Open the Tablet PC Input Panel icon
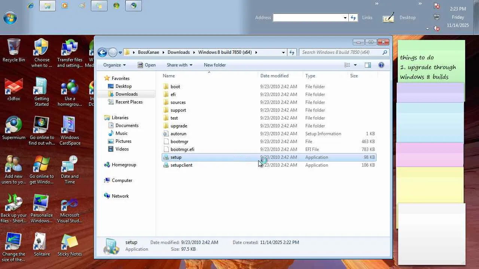The image size is (479, 269). click(388, 18)
